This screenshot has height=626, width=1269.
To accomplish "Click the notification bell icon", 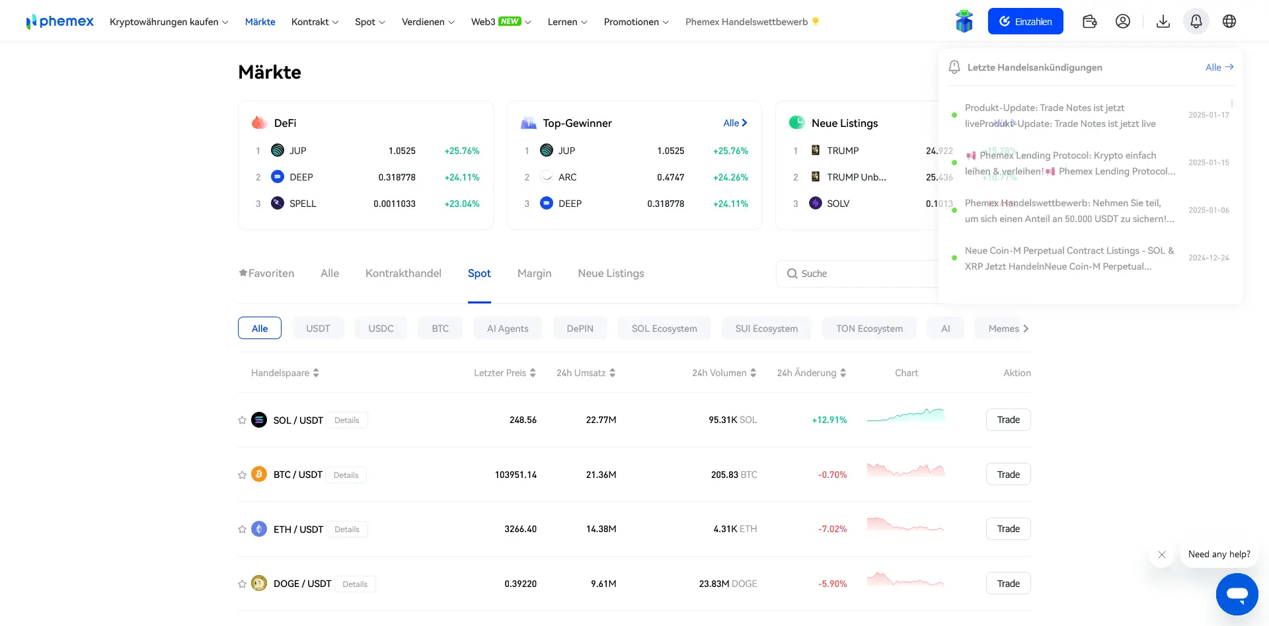I will (1196, 21).
